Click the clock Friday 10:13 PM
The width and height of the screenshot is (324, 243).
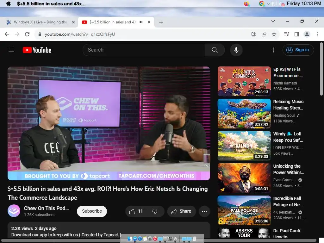tap(304, 3)
